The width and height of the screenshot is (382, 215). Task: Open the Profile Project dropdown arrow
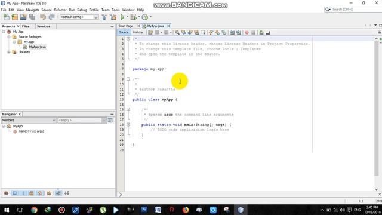pyautogui.click(x=150, y=17)
